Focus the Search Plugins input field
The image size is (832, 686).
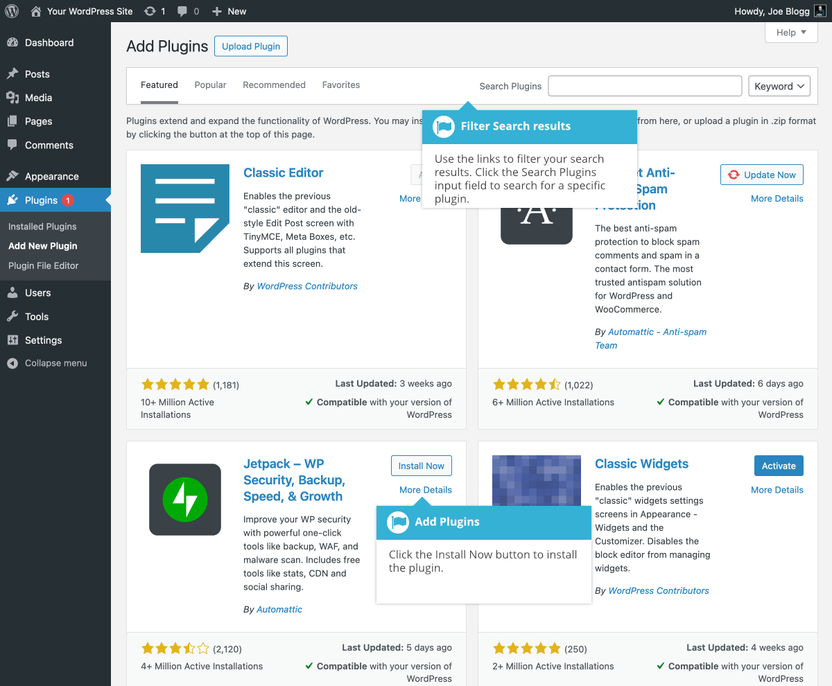pyautogui.click(x=645, y=86)
